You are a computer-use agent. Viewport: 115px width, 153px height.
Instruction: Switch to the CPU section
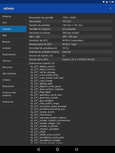13,23
